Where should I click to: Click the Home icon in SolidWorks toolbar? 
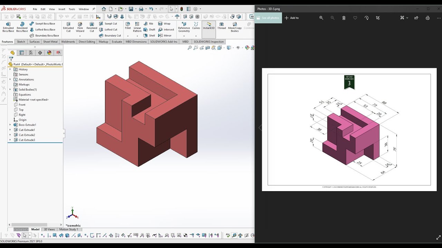click(104, 9)
